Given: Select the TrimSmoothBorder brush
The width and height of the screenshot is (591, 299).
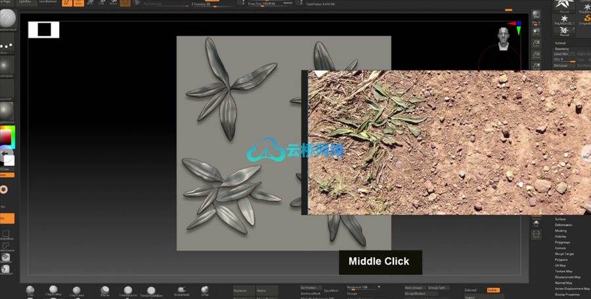Looking at the screenshot, I should [151, 290].
